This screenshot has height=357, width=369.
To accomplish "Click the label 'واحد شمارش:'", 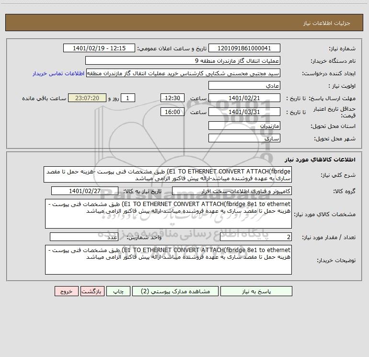I will [x=144, y=238].
